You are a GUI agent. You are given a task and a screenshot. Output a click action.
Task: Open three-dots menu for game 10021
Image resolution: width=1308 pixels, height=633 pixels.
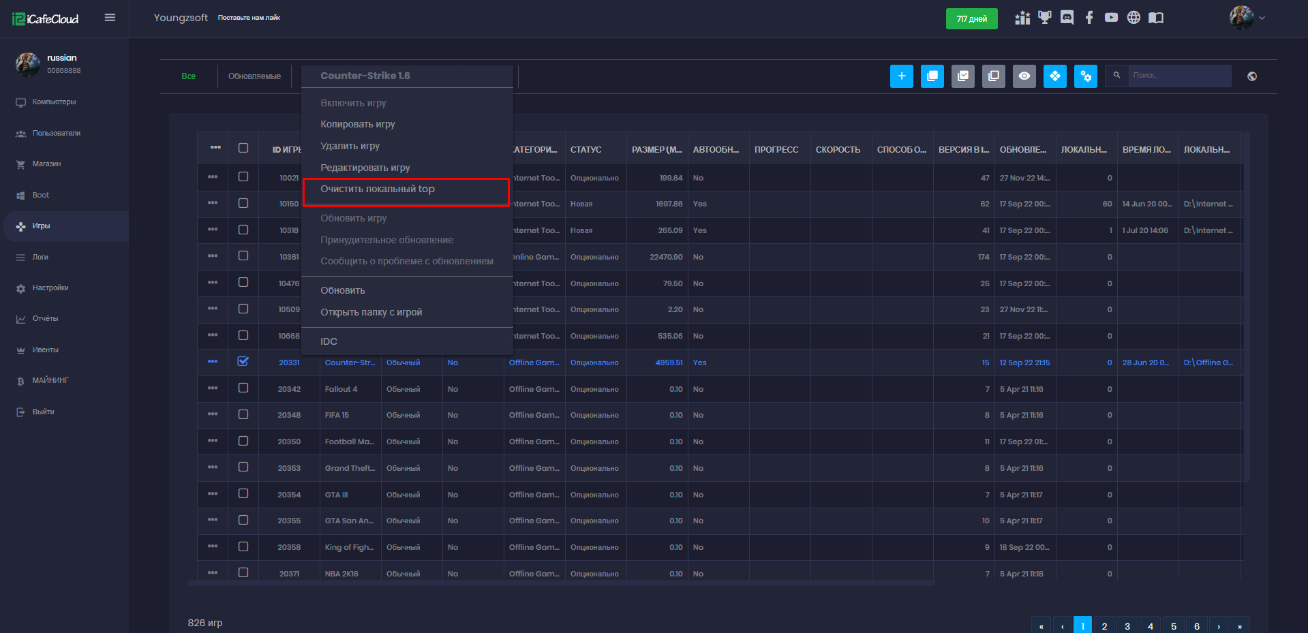[213, 176]
